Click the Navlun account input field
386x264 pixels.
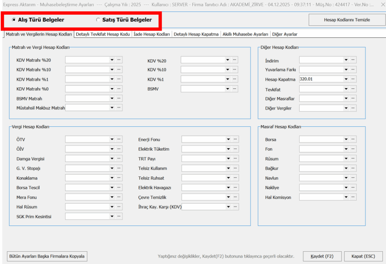(321, 178)
